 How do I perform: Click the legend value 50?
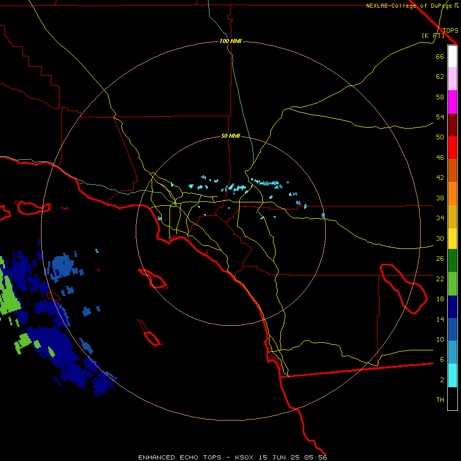[440, 137]
